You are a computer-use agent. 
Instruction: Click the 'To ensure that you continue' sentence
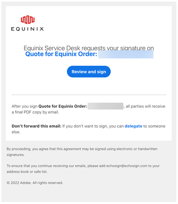pos(83,168)
